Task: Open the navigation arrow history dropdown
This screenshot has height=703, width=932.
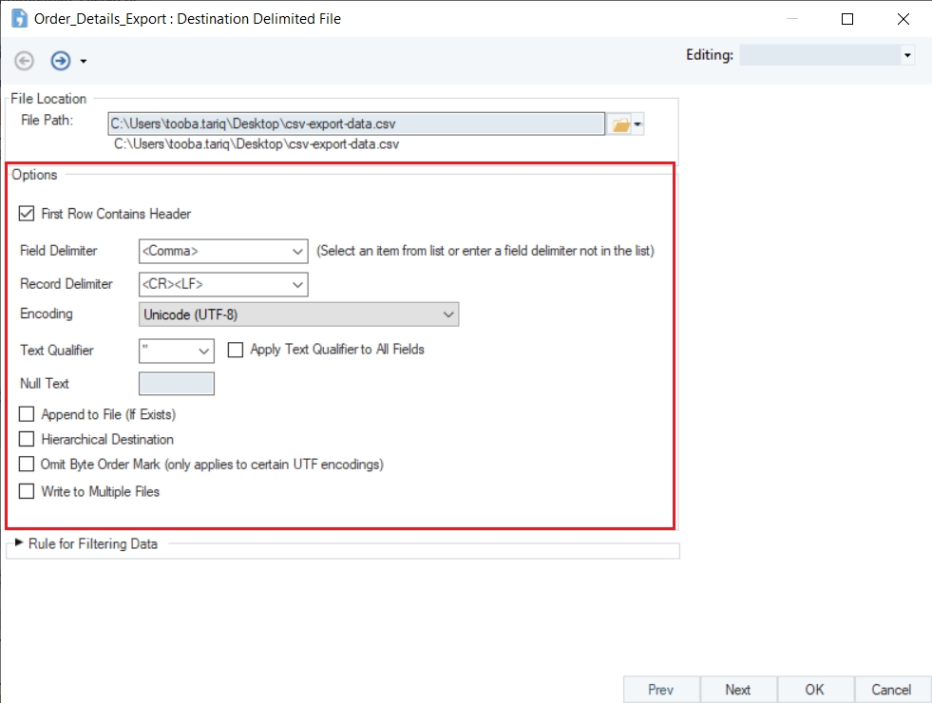Action: 84,62
